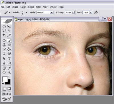
Task: Select the Brush tool in toolbox
Action: coord(9,41)
